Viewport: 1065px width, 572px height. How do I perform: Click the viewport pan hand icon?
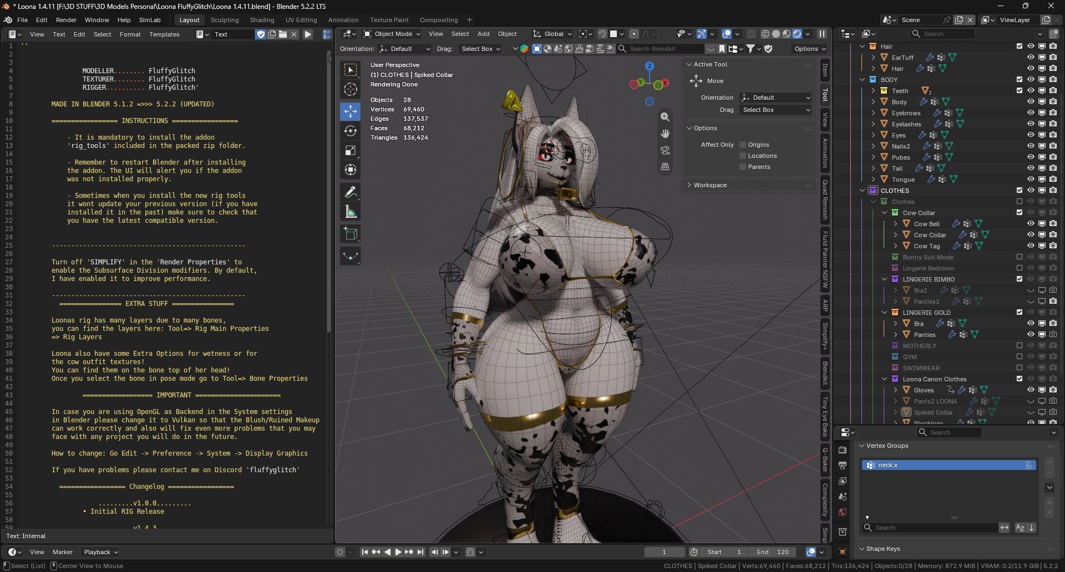pos(665,134)
